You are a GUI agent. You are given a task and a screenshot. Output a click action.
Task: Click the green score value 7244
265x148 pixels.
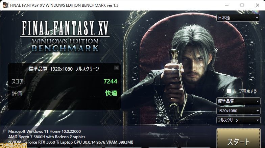pyautogui.click(x=110, y=81)
